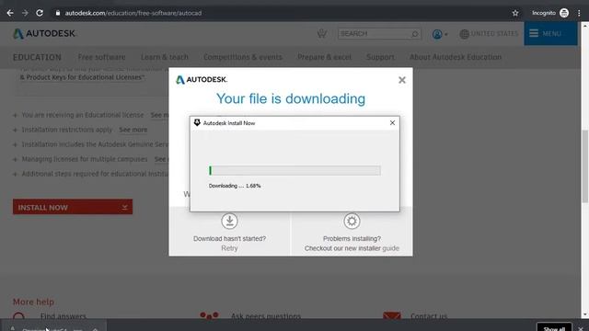Click the 'Your file is downloading' heading
The image size is (589, 331).
(x=291, y=98)
